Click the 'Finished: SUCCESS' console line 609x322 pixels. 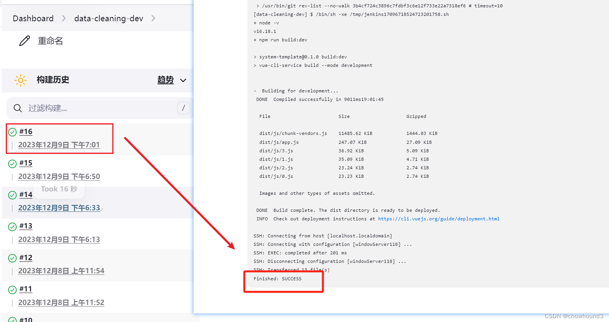tap(278, 279)
